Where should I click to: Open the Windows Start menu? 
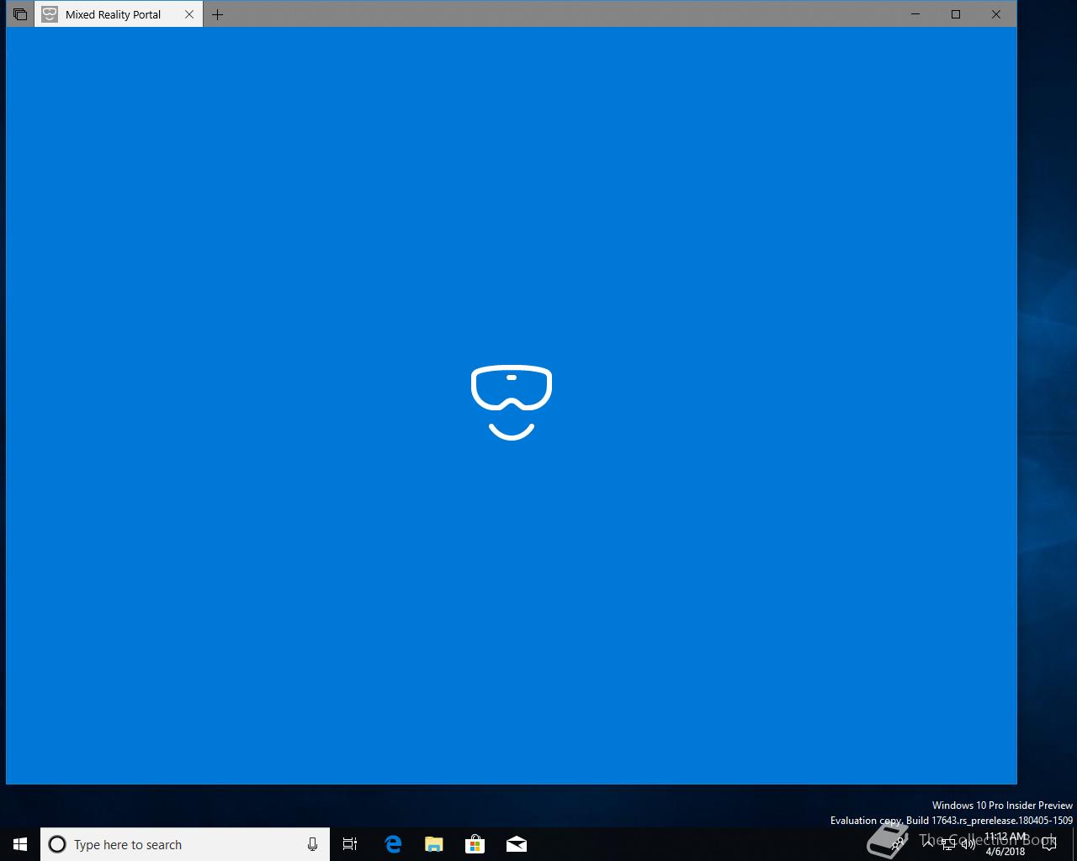pos(20,844)
